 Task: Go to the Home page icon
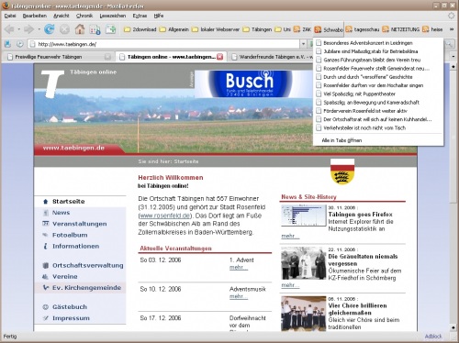tap(80, 29)
